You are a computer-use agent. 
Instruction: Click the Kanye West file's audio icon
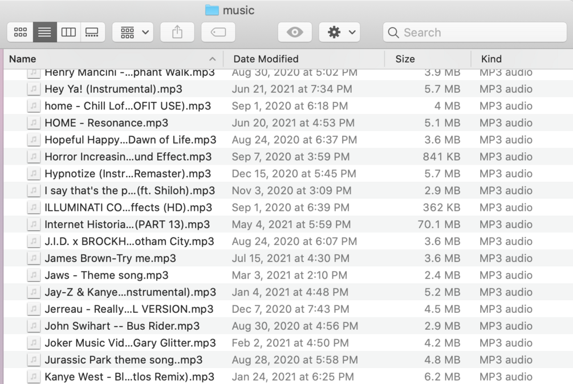click(x=34, y=377)
